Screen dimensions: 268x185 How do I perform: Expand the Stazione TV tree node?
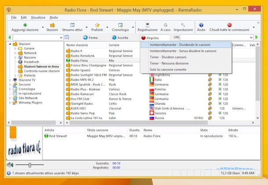(x=10, y=80)
